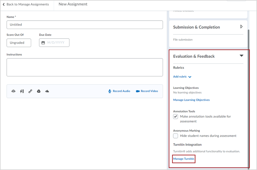Click inside the Instructions text area

pyautogui.click(x=85, y=67)
